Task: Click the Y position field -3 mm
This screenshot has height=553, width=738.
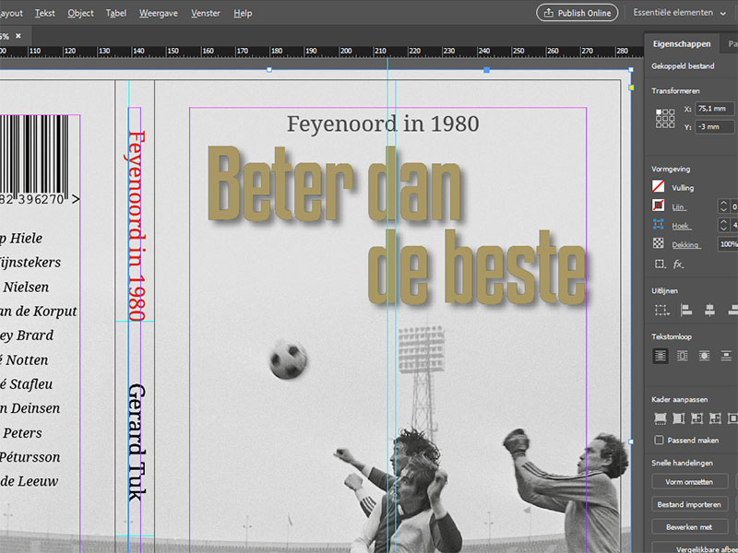Action: 714,127
